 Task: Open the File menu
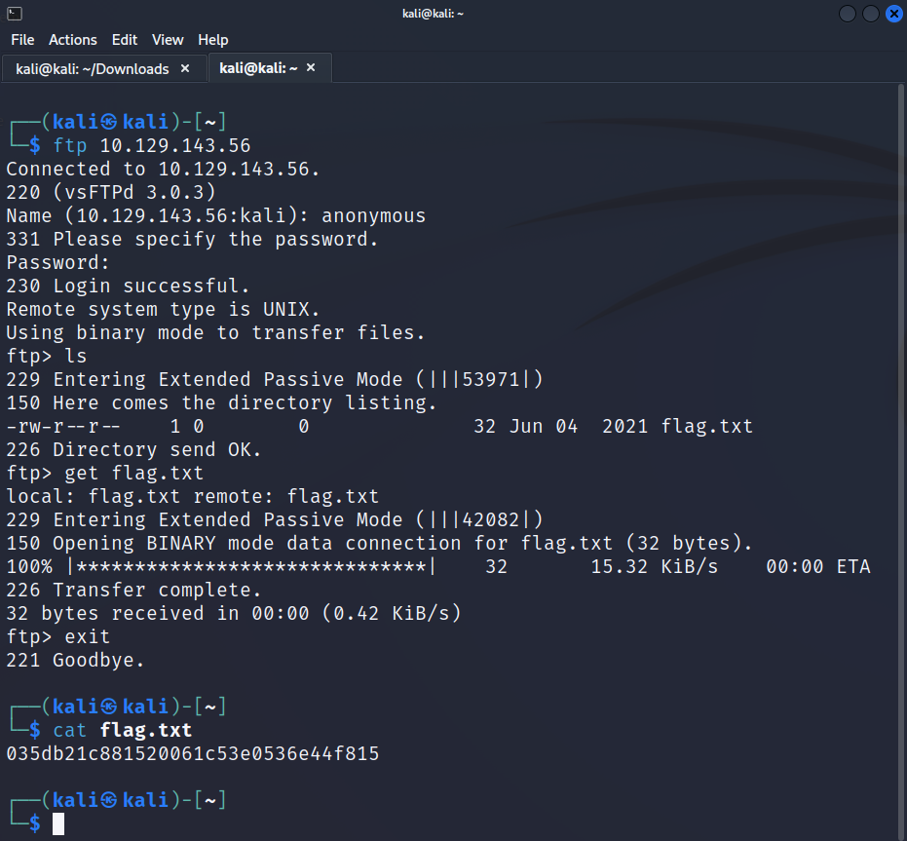[x=22, y=40]
